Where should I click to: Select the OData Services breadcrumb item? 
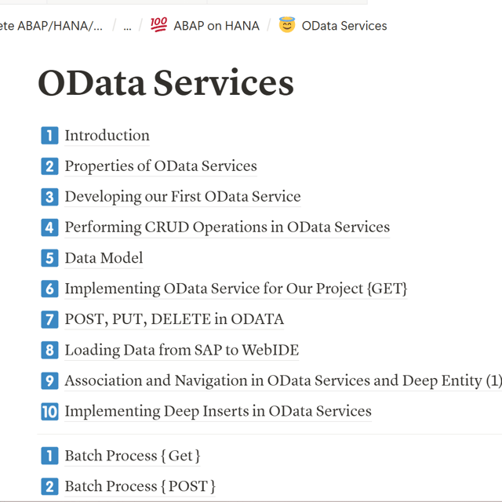point(344,26)
